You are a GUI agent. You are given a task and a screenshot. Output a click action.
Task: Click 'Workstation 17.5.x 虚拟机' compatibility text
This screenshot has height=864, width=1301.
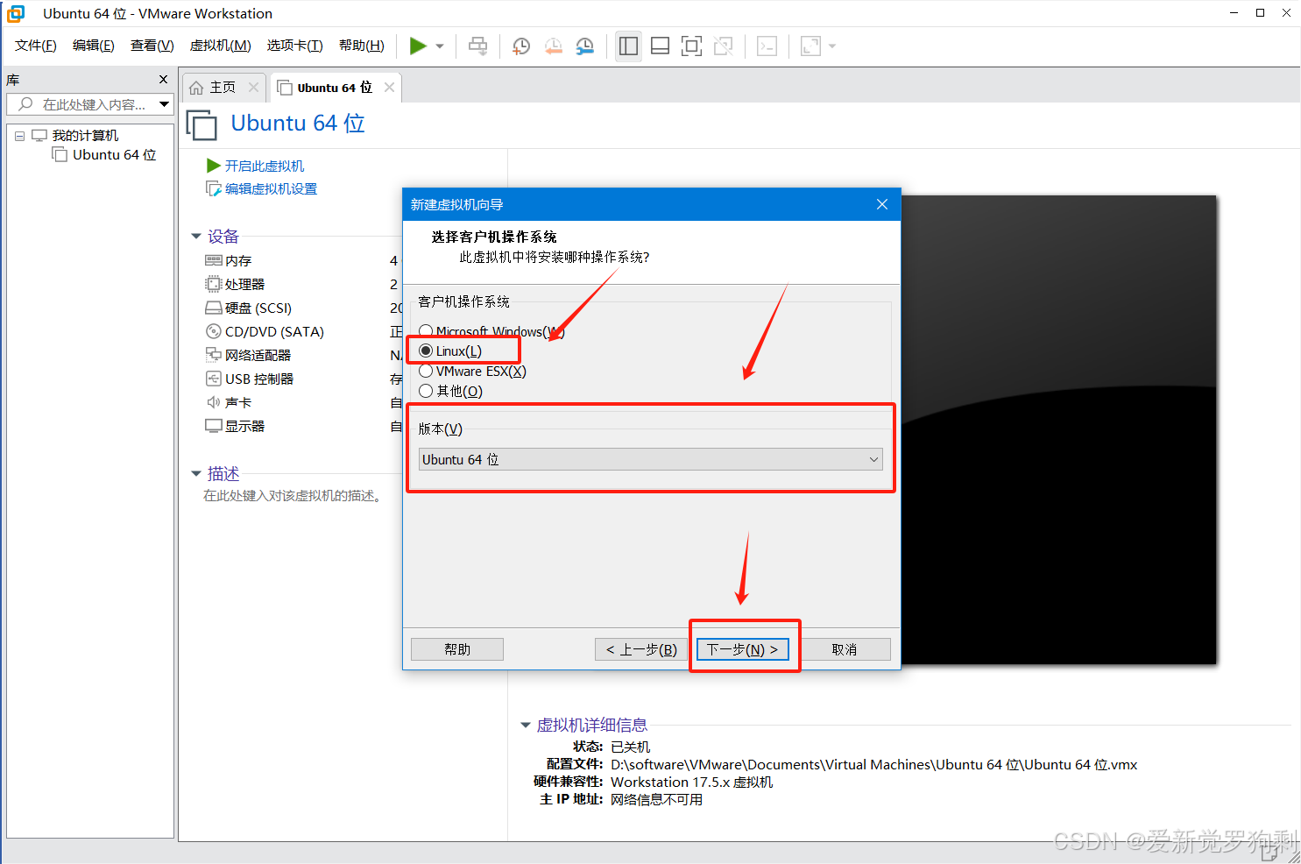coord(691,782)
